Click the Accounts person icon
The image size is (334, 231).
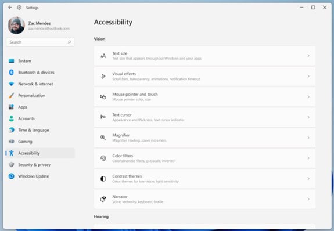point(12,118)
